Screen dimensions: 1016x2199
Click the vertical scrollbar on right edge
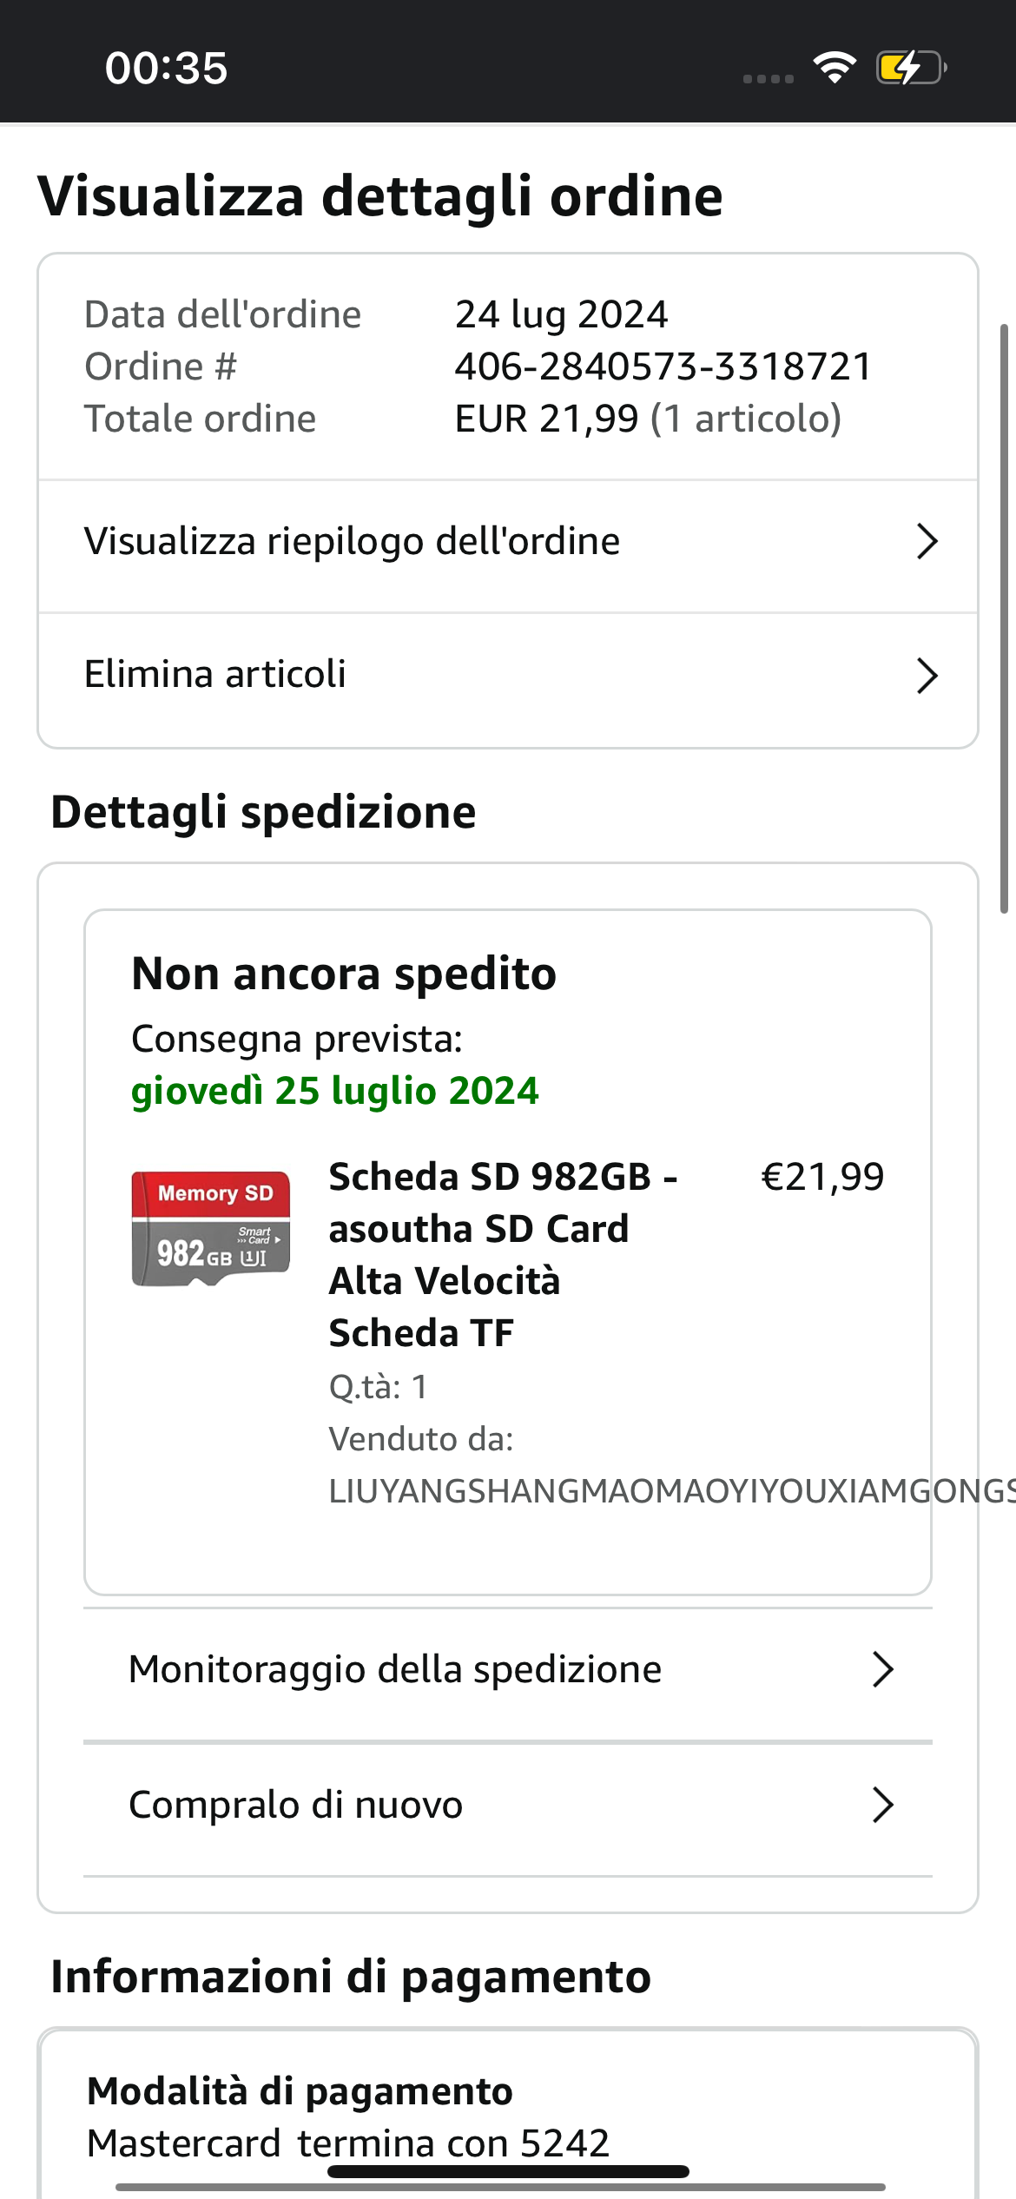[x=1004, y=618]
